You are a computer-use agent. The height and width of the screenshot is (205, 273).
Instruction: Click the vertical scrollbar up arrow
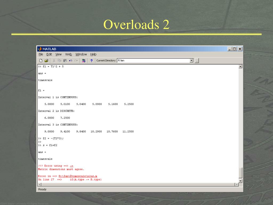240,66
